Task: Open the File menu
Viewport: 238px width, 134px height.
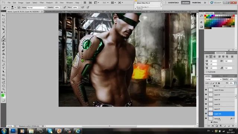Action: [x=9, y=3]
